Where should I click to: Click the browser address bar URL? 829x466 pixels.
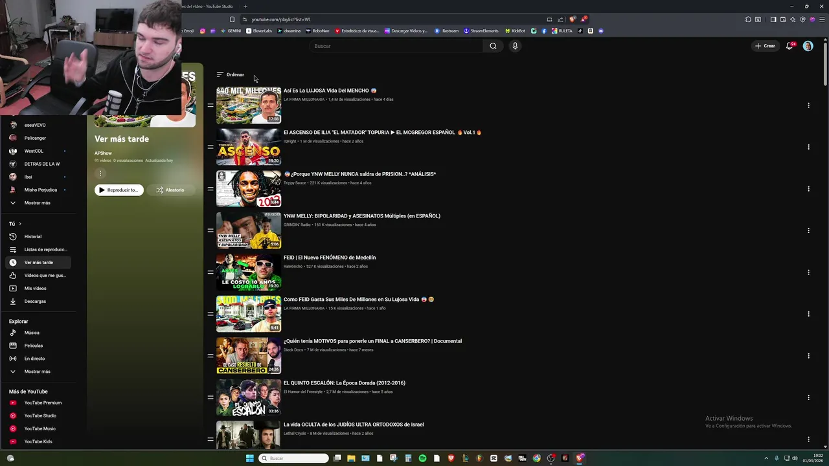pos(281,19)
